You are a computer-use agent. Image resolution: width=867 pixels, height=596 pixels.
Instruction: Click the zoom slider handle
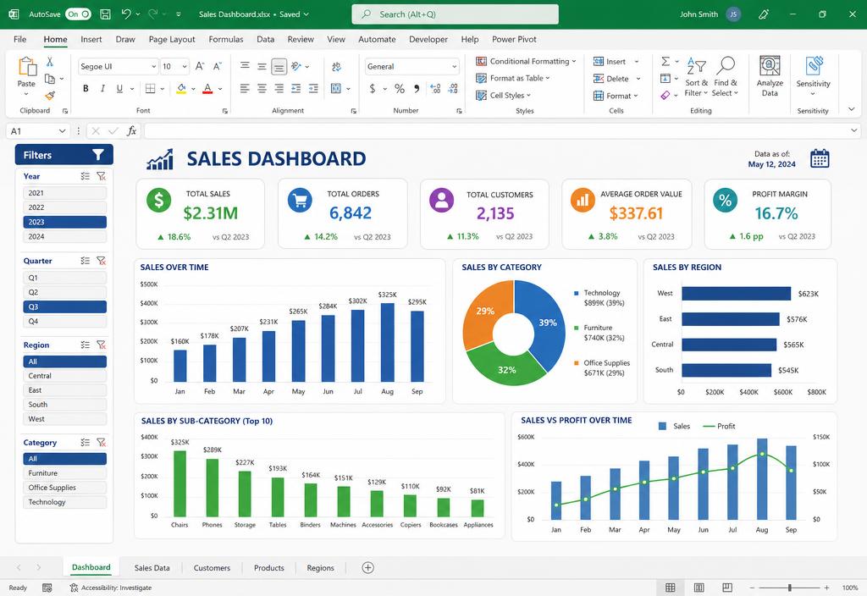point(790,588)
